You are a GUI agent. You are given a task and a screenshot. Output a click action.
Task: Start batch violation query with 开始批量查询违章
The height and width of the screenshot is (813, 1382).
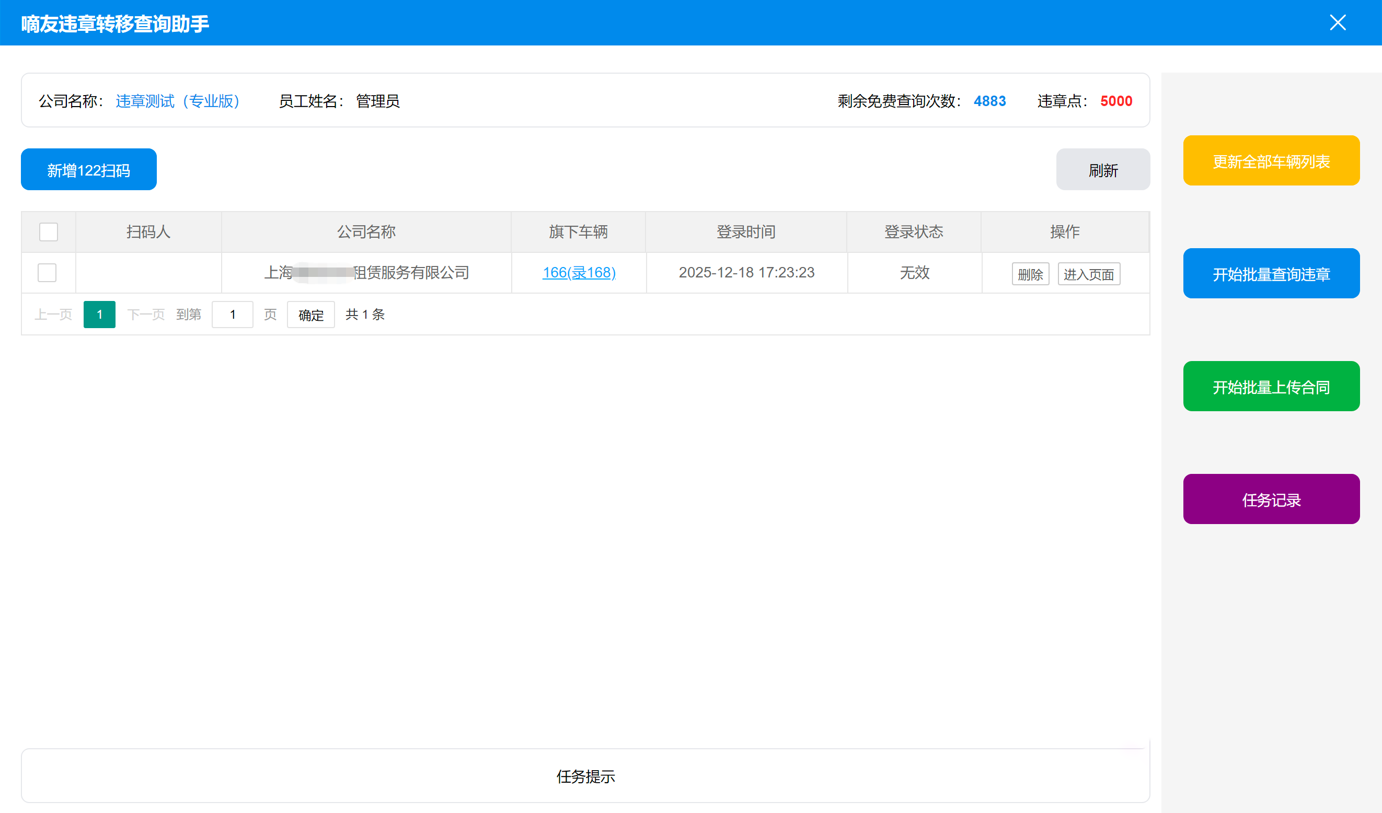[1271, 273]
